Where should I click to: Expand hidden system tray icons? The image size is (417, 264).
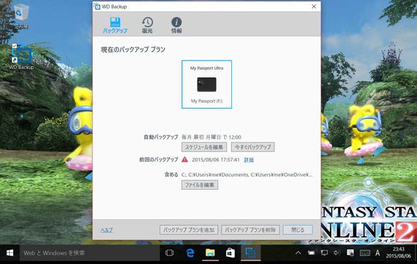(298, 253)
